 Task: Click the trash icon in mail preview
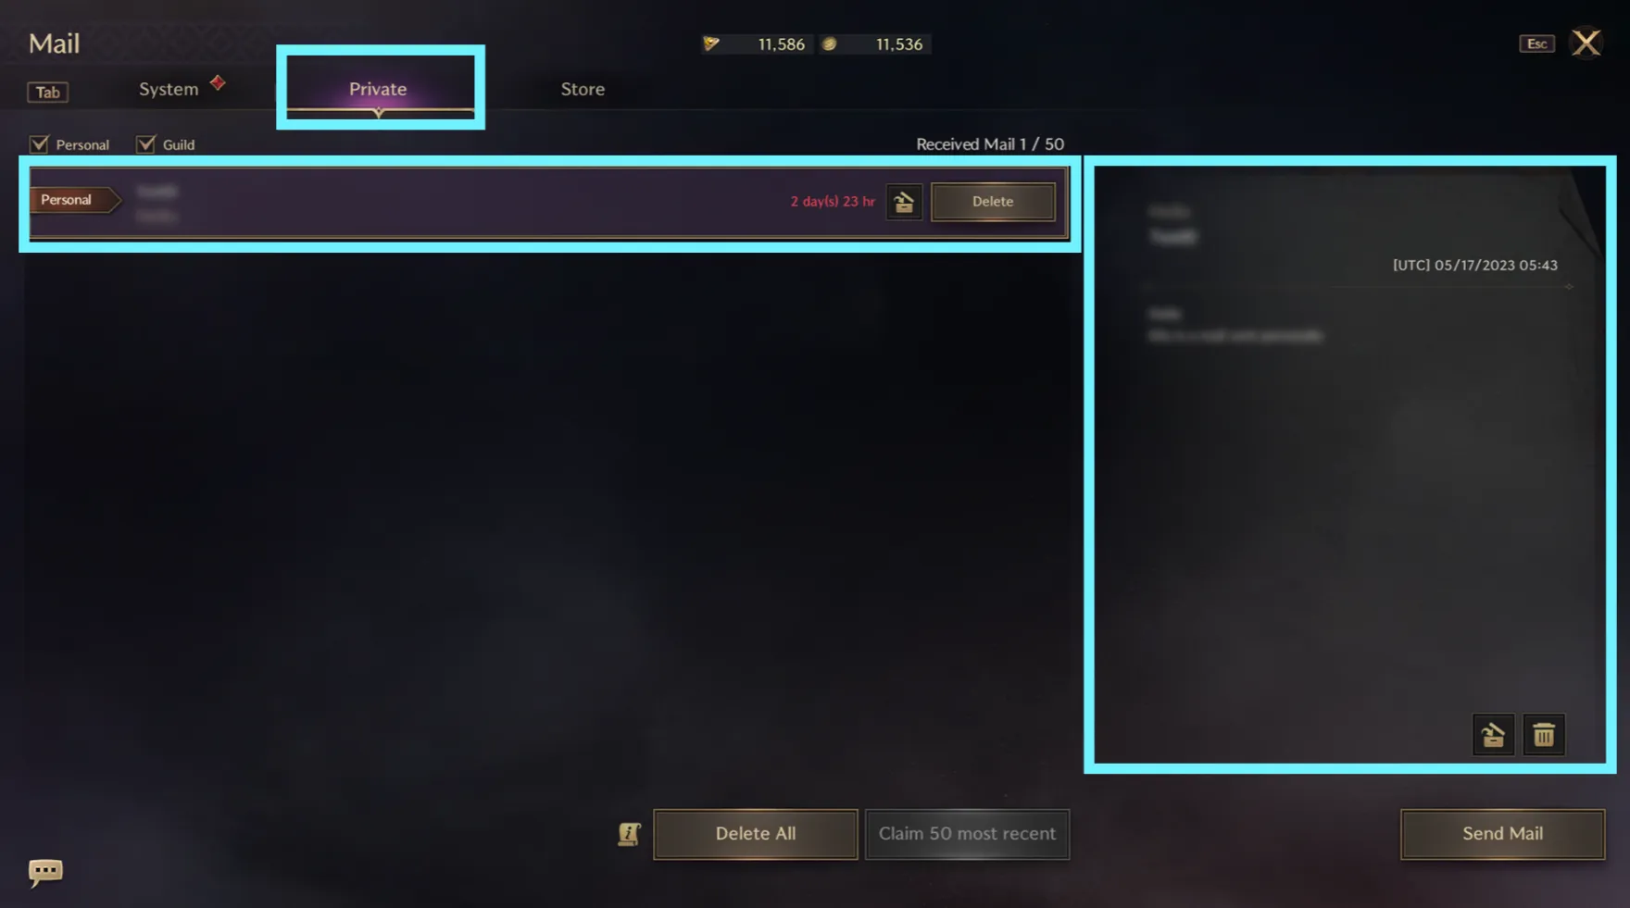pyautogui.click(x=1544, y=735)
